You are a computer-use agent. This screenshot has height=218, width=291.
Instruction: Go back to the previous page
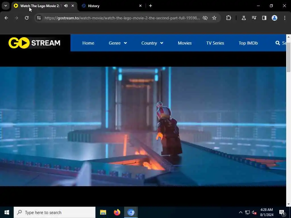(6, 18)
